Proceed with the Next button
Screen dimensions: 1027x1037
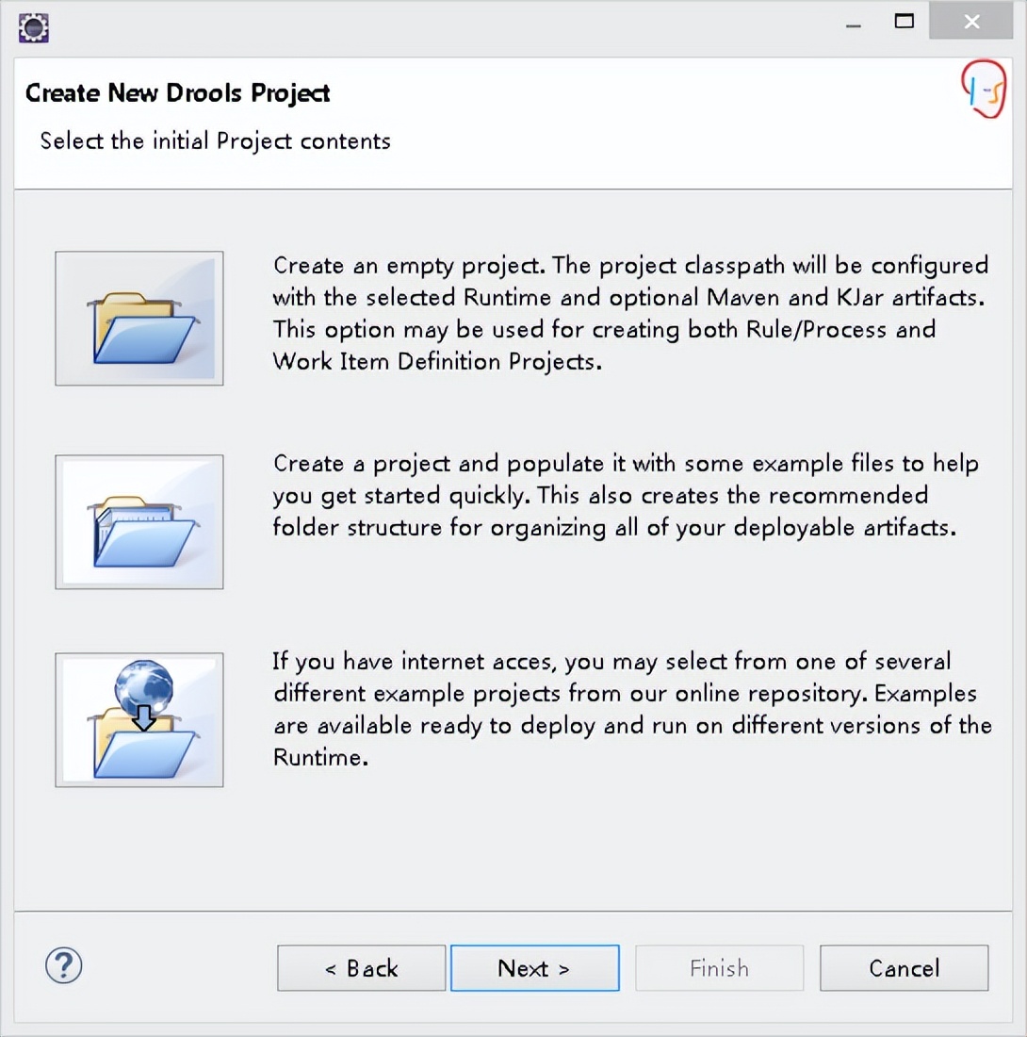tap(534, 968)
